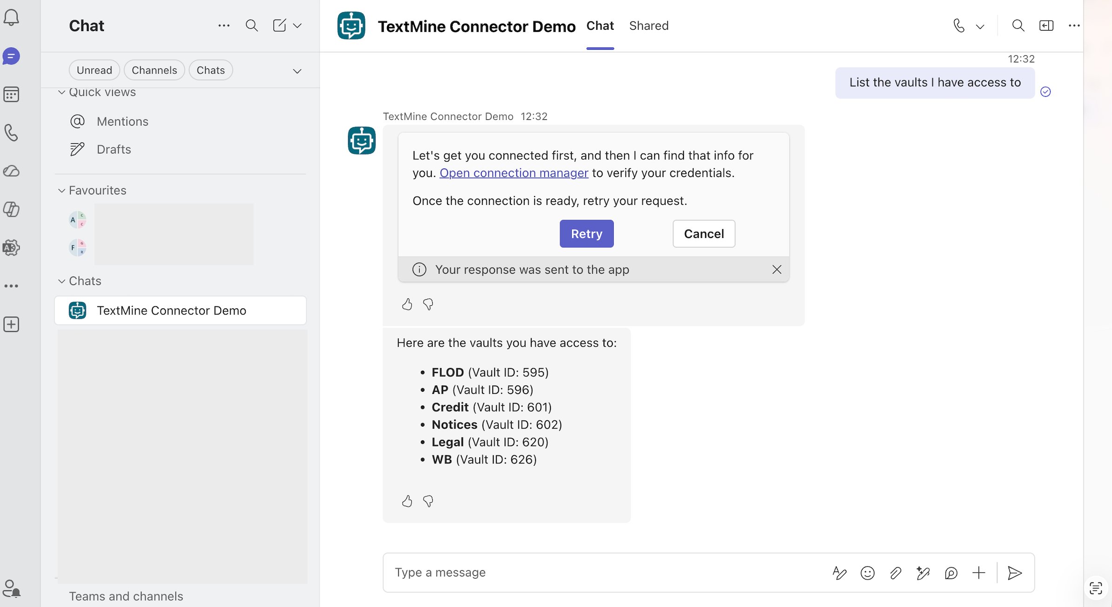The image size is (1112, 607).
Task: Select the Chat icon in left rail
Action: pyautogui.click(x=11, y=56)
